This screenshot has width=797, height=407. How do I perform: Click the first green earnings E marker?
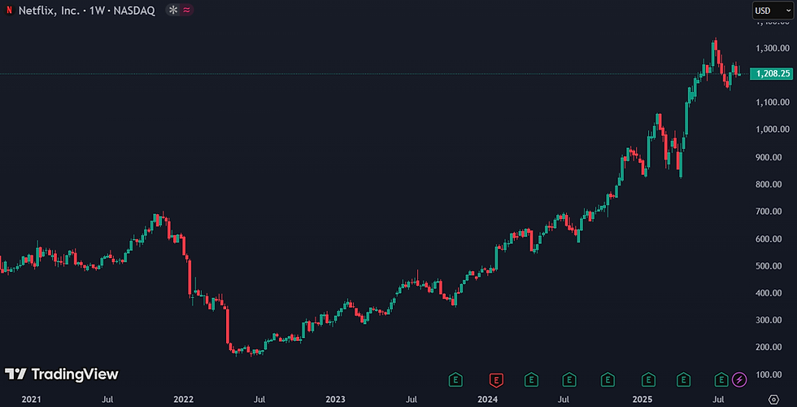[x=456, y=379]
